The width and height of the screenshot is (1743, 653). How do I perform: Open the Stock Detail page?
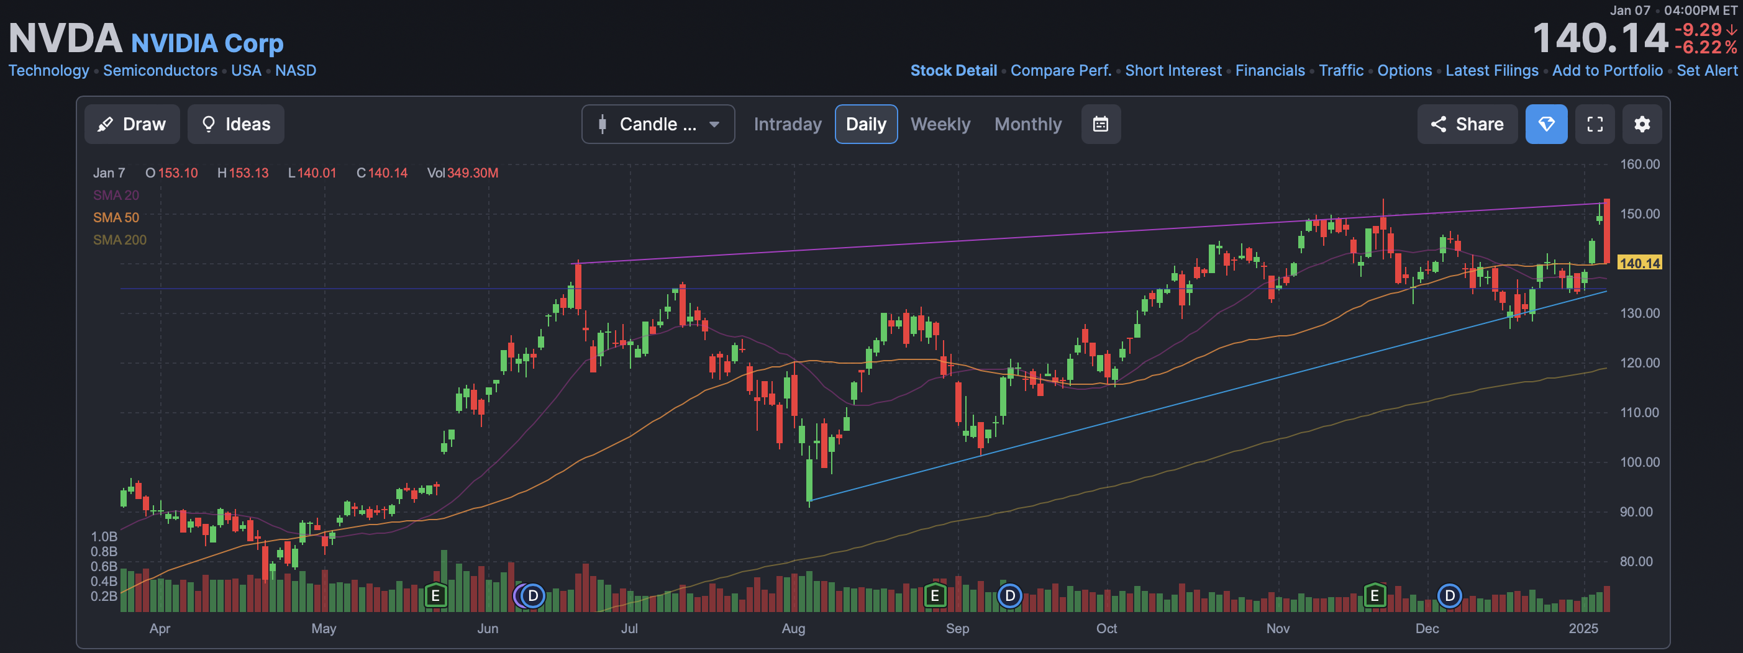pyautogui.click(x=953, y=70)
